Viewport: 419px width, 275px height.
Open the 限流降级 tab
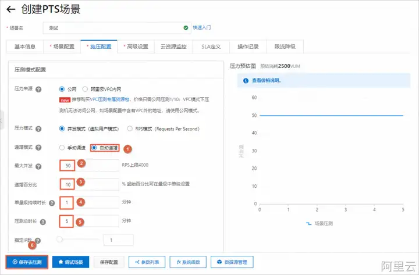(x=285, y=47)
